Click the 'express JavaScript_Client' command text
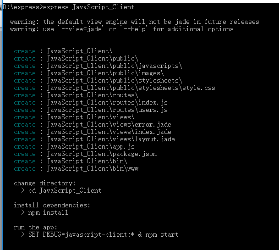Viewport: 279px width, 250px height. tap(89, 7)
